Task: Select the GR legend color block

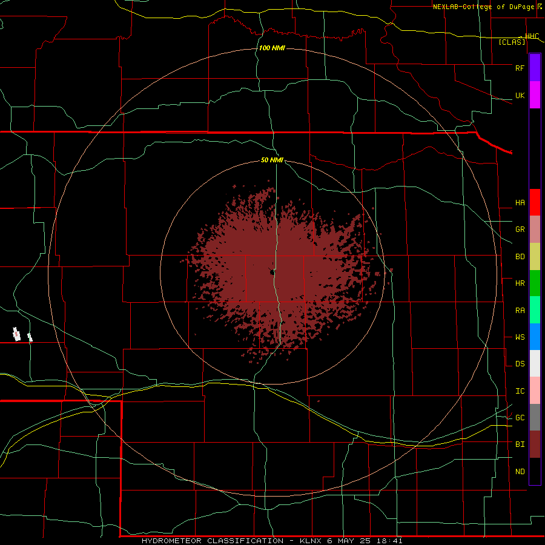Action: [535, 230]
